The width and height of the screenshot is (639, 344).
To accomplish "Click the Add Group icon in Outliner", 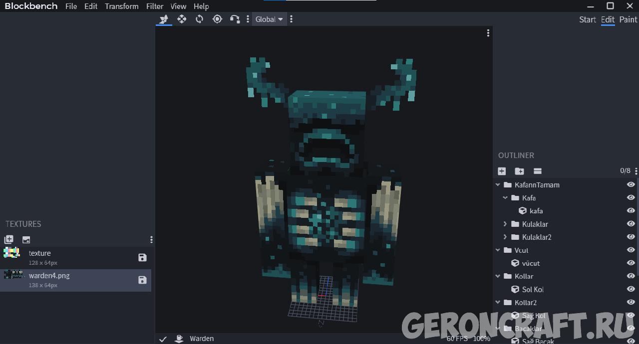I will (519, 171).
